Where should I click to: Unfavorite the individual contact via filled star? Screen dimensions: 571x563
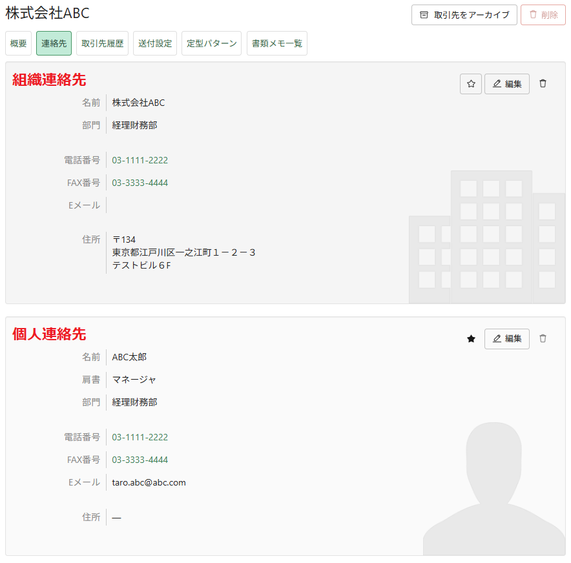pos(471,339)
